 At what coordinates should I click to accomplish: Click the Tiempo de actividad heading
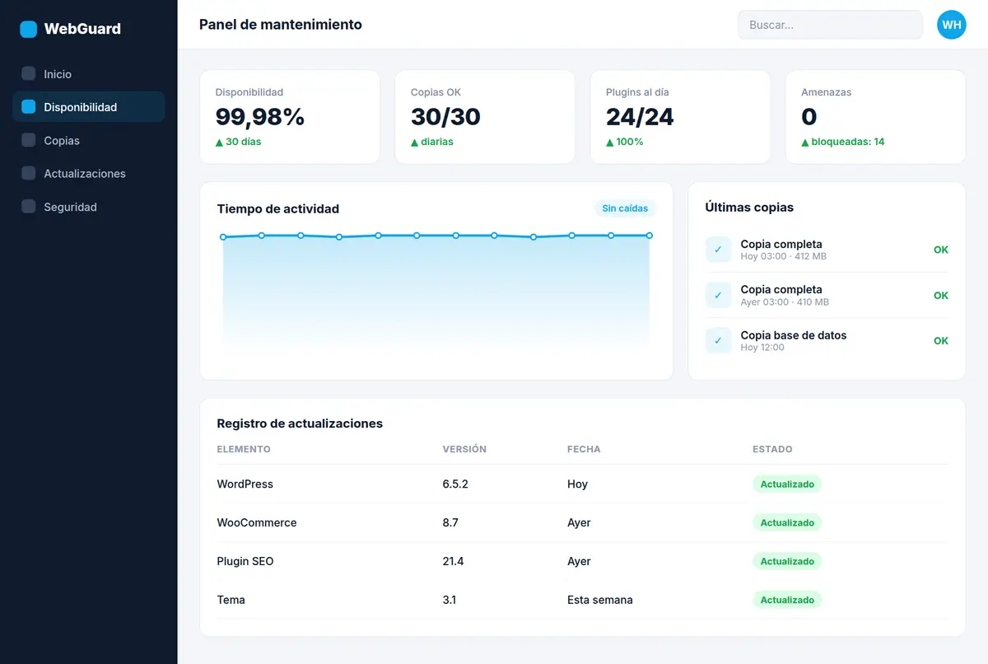point(278,208)
